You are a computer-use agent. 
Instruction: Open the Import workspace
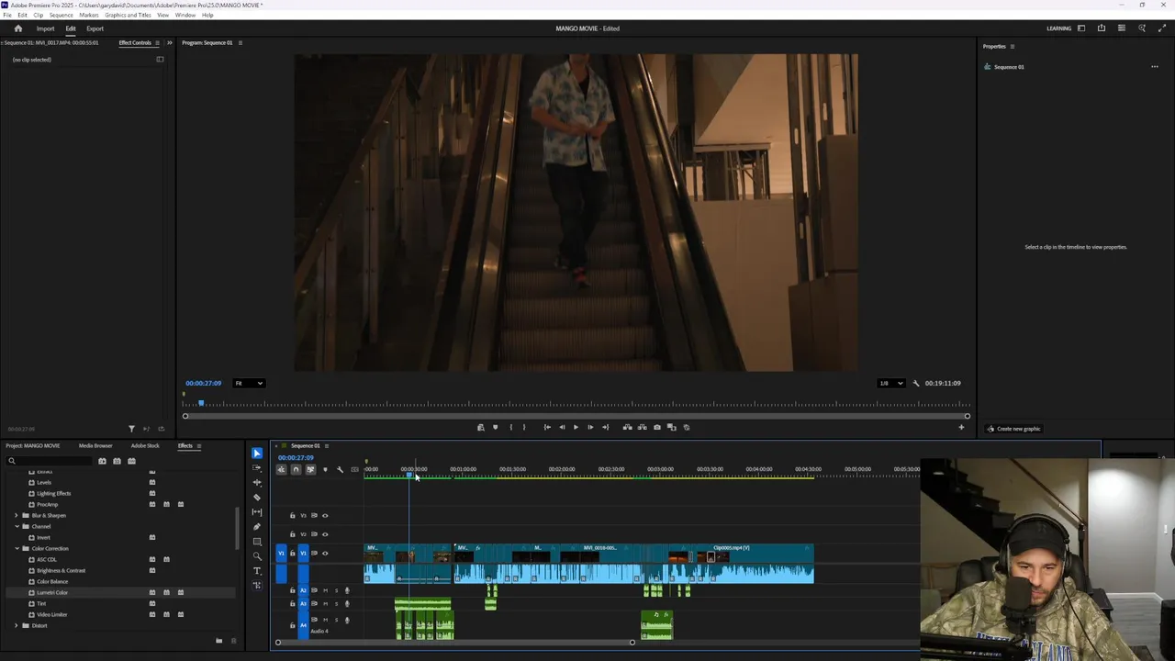[x=45, y=28]
